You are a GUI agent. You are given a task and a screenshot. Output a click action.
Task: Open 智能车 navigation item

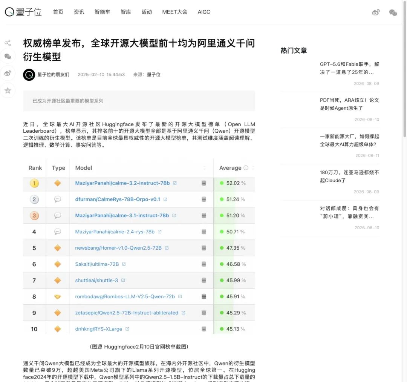tap(102, 12)
